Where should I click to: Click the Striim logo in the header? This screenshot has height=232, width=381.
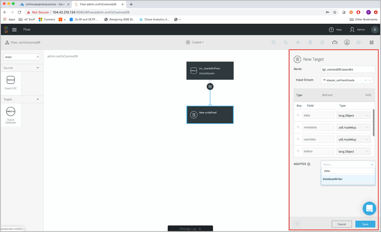click(5, 29)
